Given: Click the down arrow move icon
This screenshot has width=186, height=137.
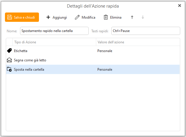Looking at the screenshot, I should coord(143,17).
